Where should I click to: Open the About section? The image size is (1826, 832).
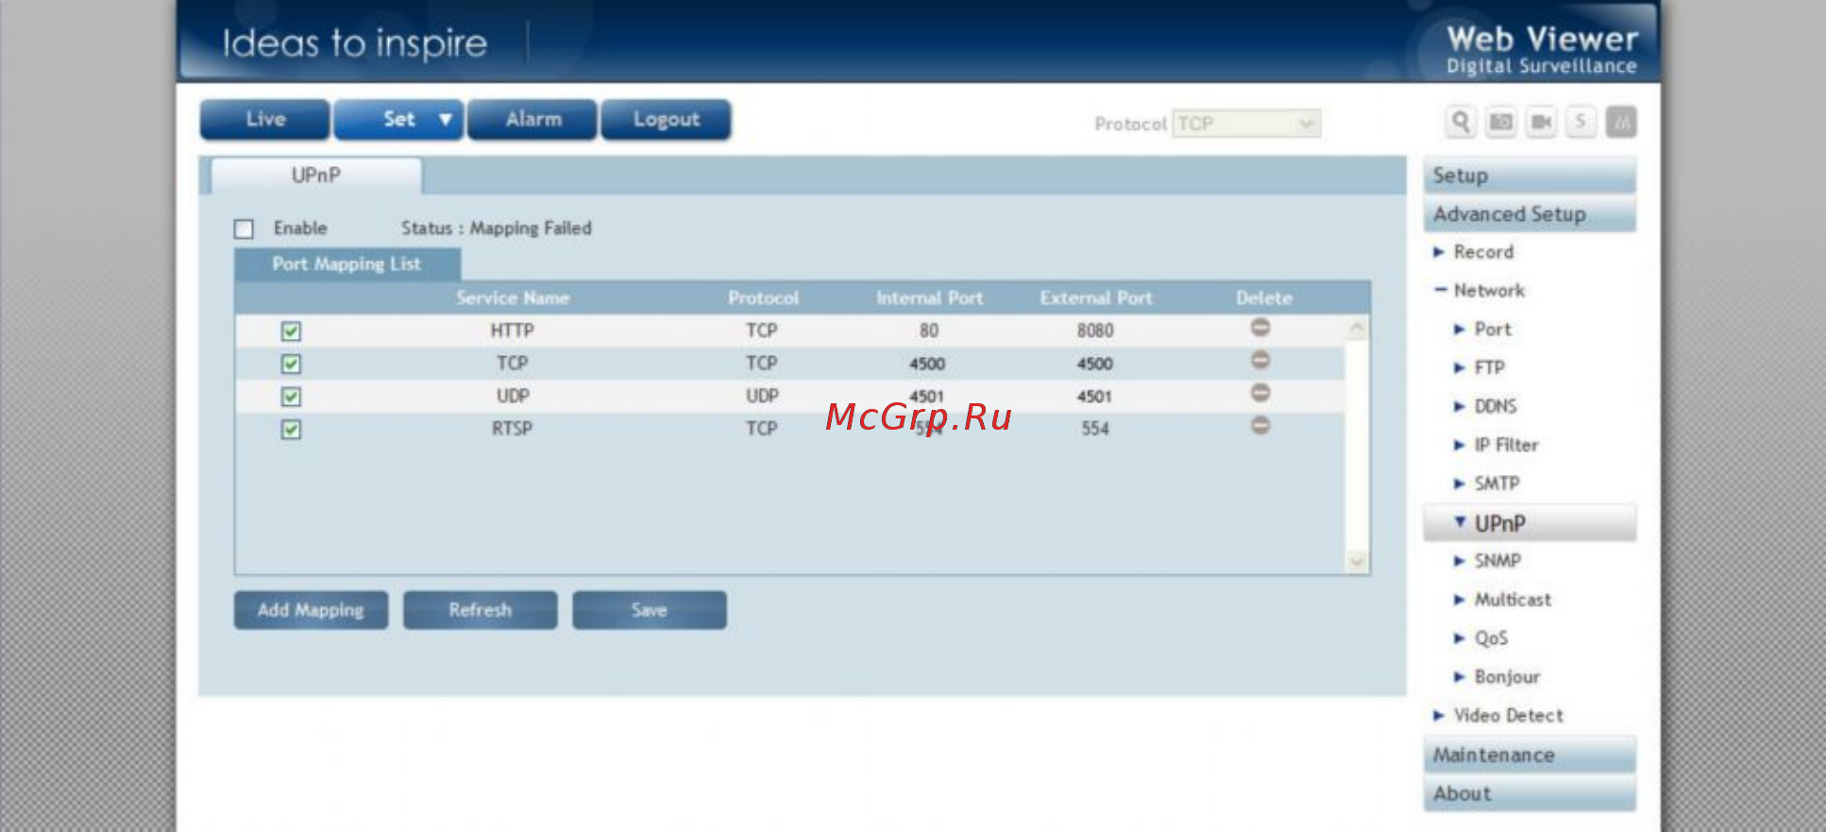[x=1530, y=793]
